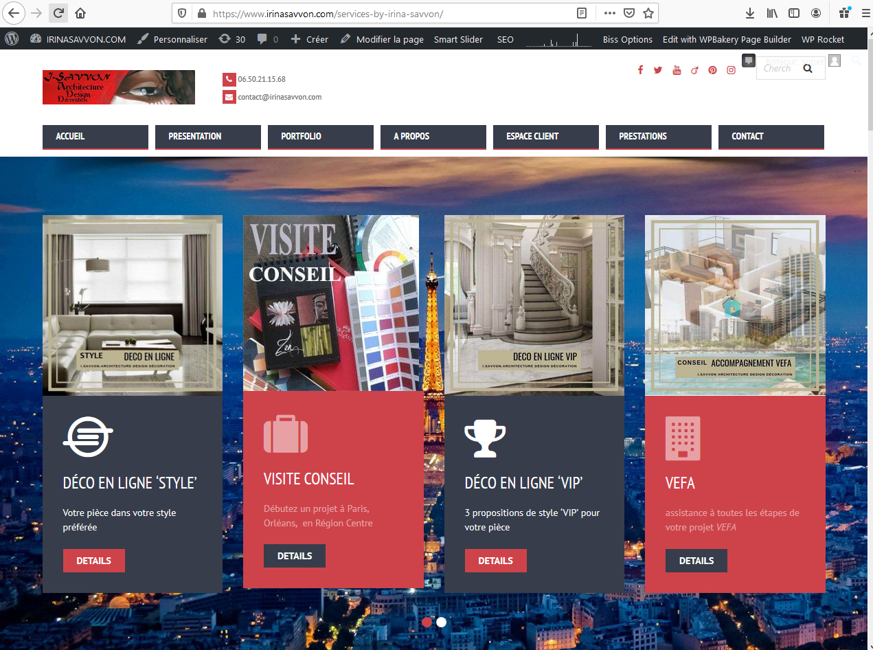Click the tracking protection shield icon
Image resolution: width=873 pixels, height=650 pixels.
click(182, 13)
